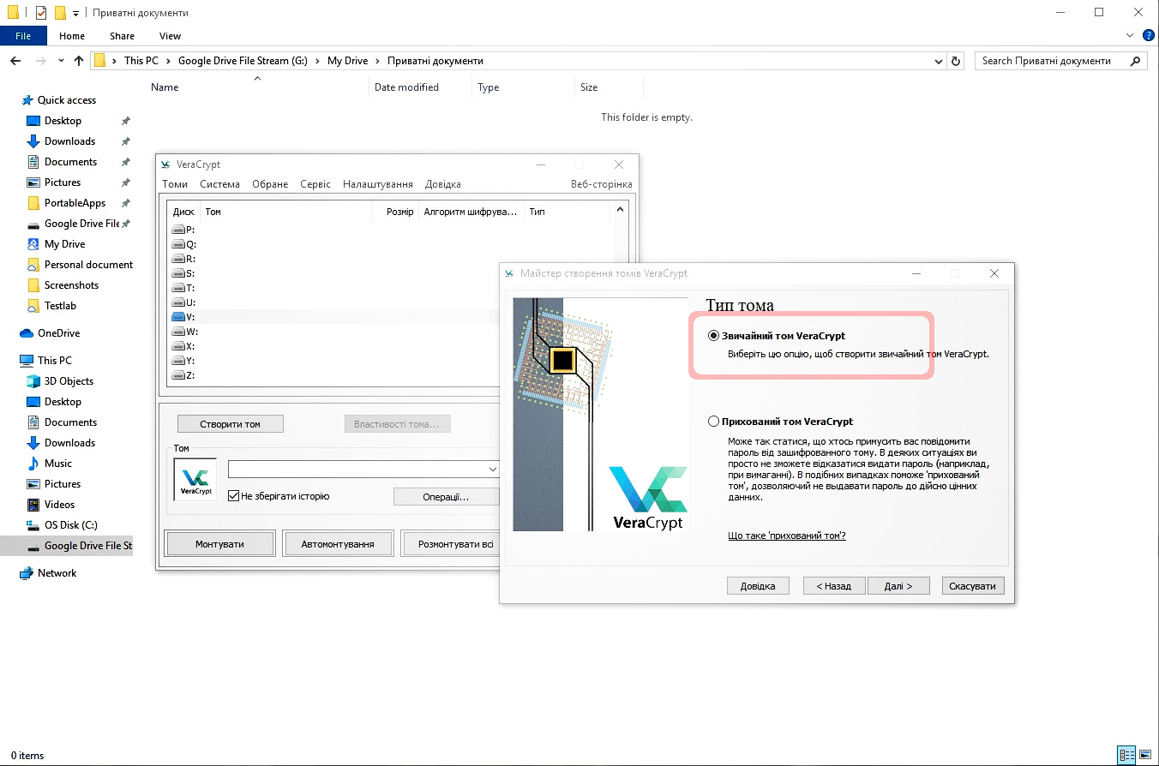Select drive S: in VeraCrypt list
Screen dimensions: 1159x766
183,273
